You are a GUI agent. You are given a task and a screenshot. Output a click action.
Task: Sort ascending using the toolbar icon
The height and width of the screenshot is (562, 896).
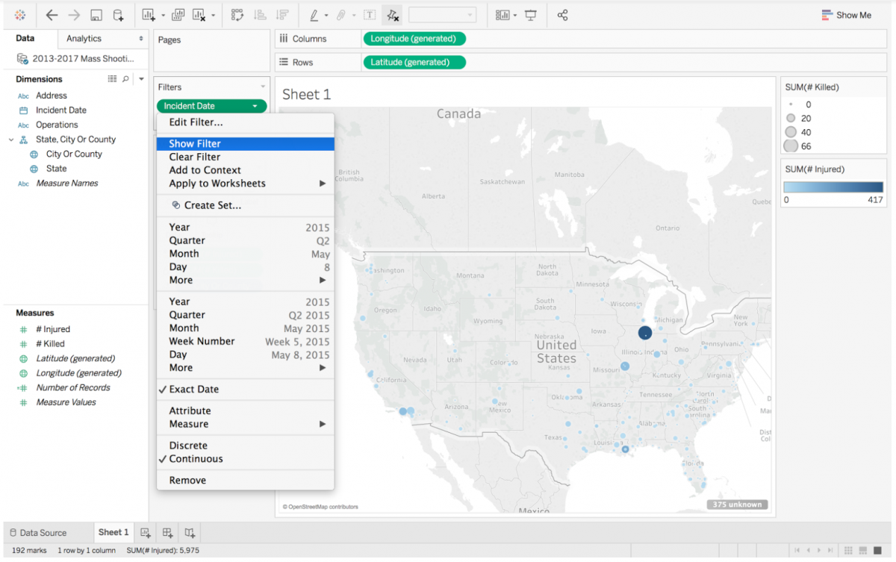click(261, 13)
